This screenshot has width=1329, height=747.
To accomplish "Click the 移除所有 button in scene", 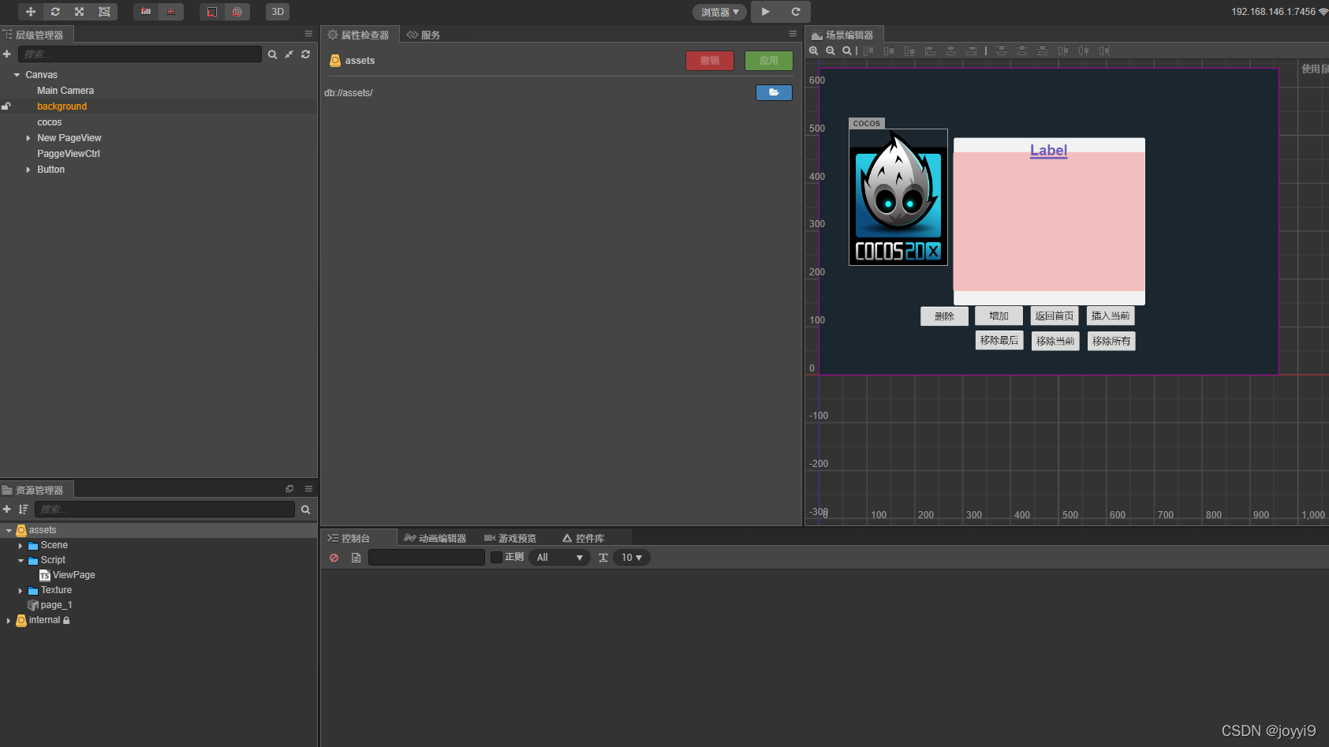I will [1111, 341].
